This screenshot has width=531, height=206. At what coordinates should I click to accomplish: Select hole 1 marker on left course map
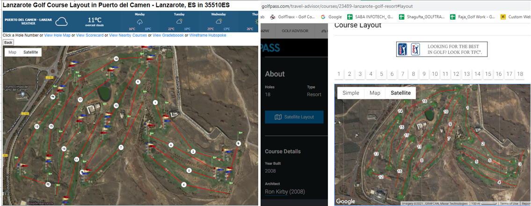coord(155,102)
